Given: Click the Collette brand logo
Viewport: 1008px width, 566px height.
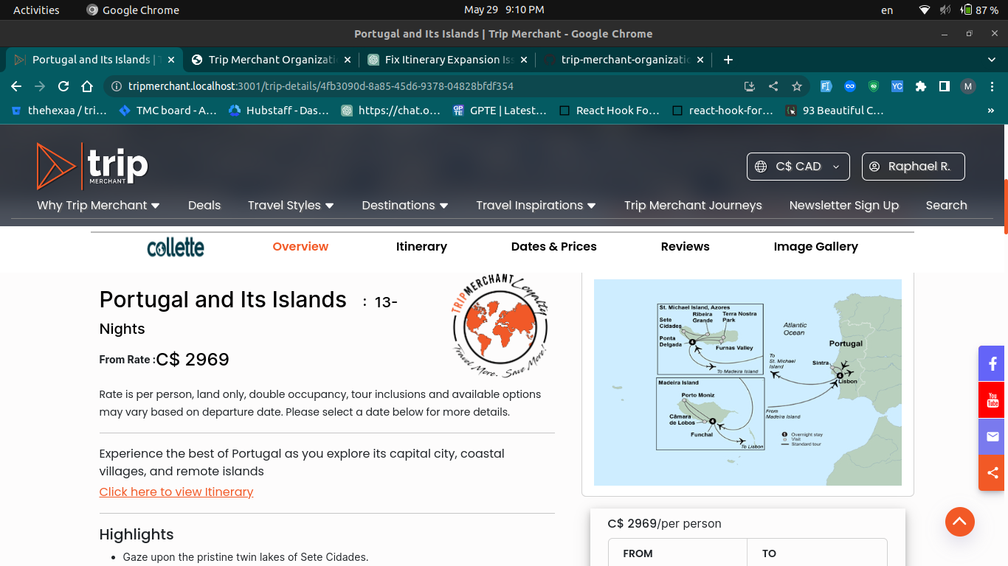Looking at the screenshot, I should 176,247.
